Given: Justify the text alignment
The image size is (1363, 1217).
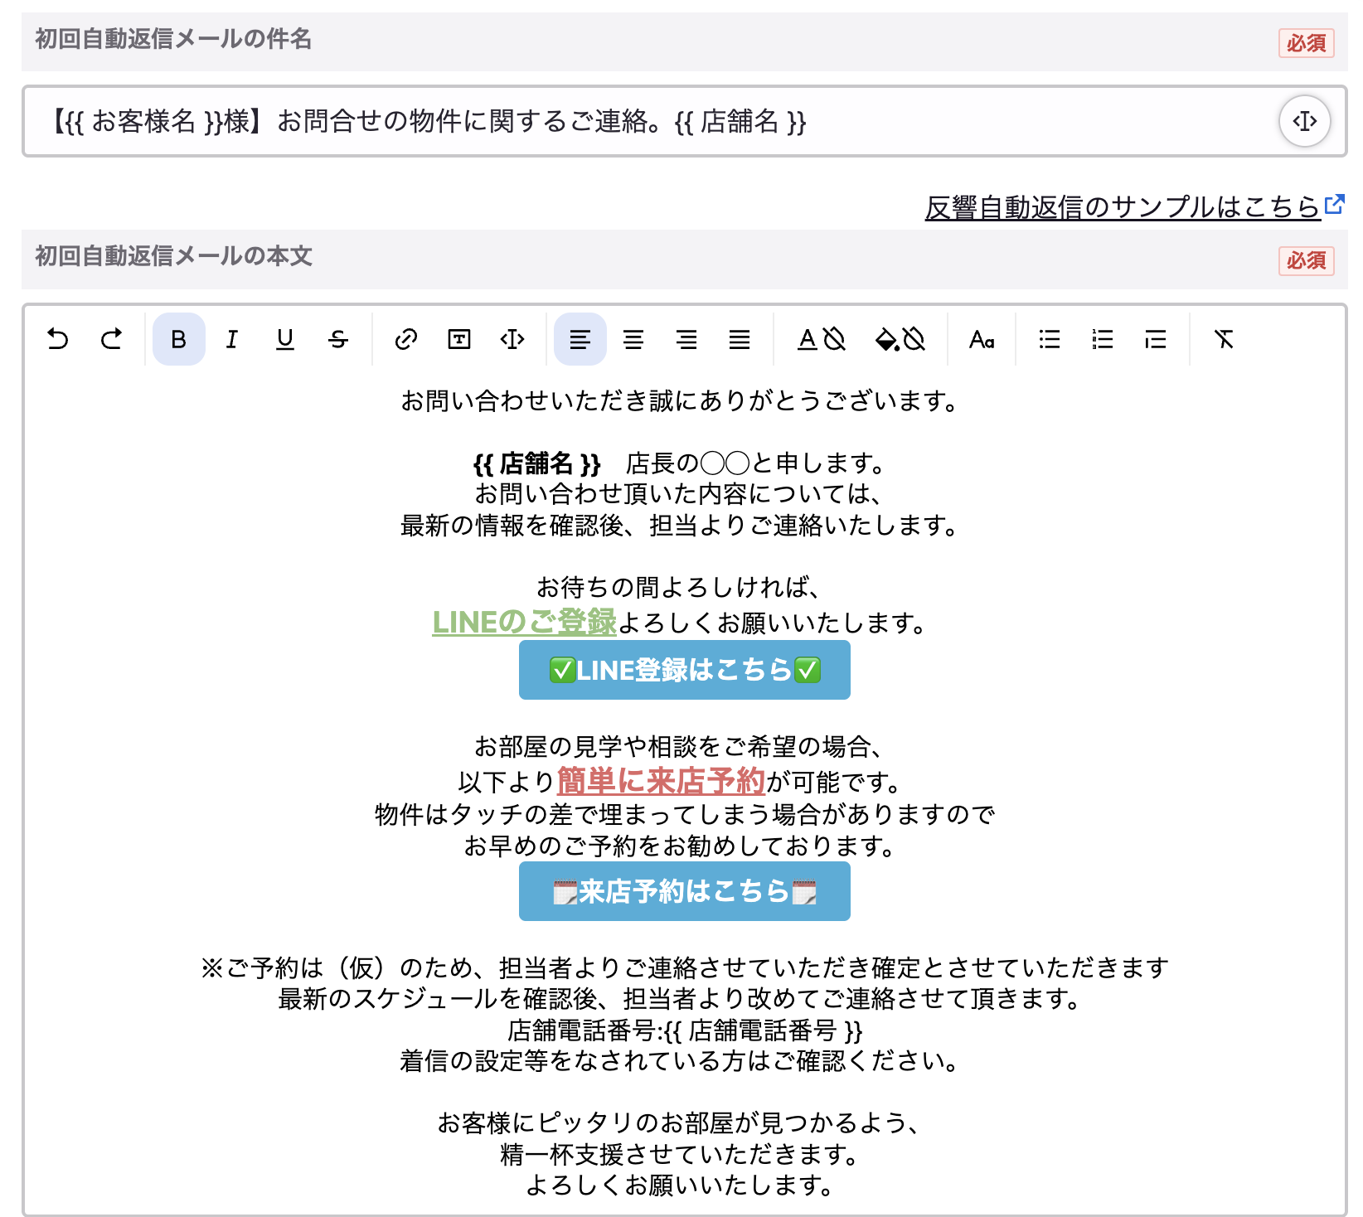Looking at the screenshot, I should point(740,339).
